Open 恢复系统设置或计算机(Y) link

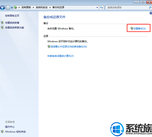[x=61, y=56]
